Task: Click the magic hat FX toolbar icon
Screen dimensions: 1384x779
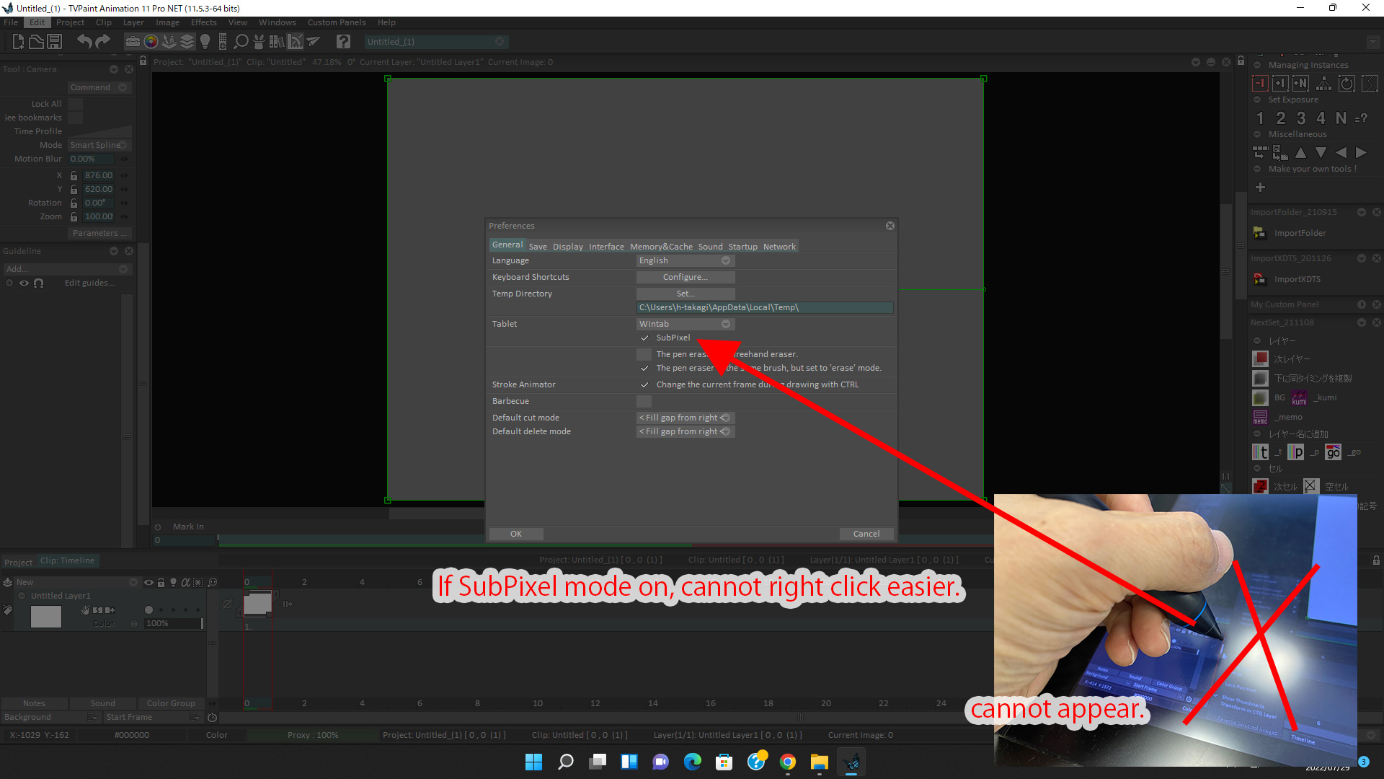Action: (259, 42)
